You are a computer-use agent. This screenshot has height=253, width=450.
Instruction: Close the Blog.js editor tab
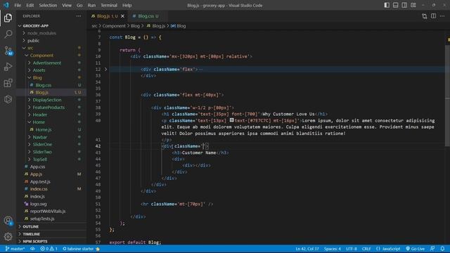(x=122, y=16)
